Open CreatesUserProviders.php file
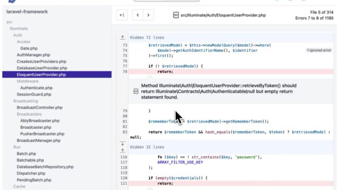This screenshot has height=190, width=339. pos(41,61)
